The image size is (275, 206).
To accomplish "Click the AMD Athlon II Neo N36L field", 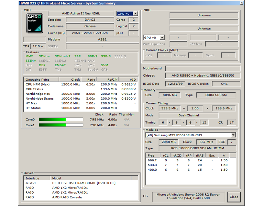I will tap(81, 13).
